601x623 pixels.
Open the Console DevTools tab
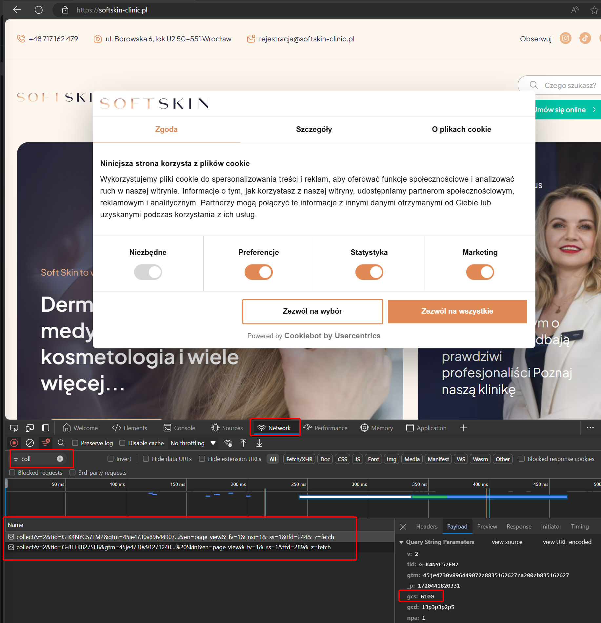click(x=179, y=428)
